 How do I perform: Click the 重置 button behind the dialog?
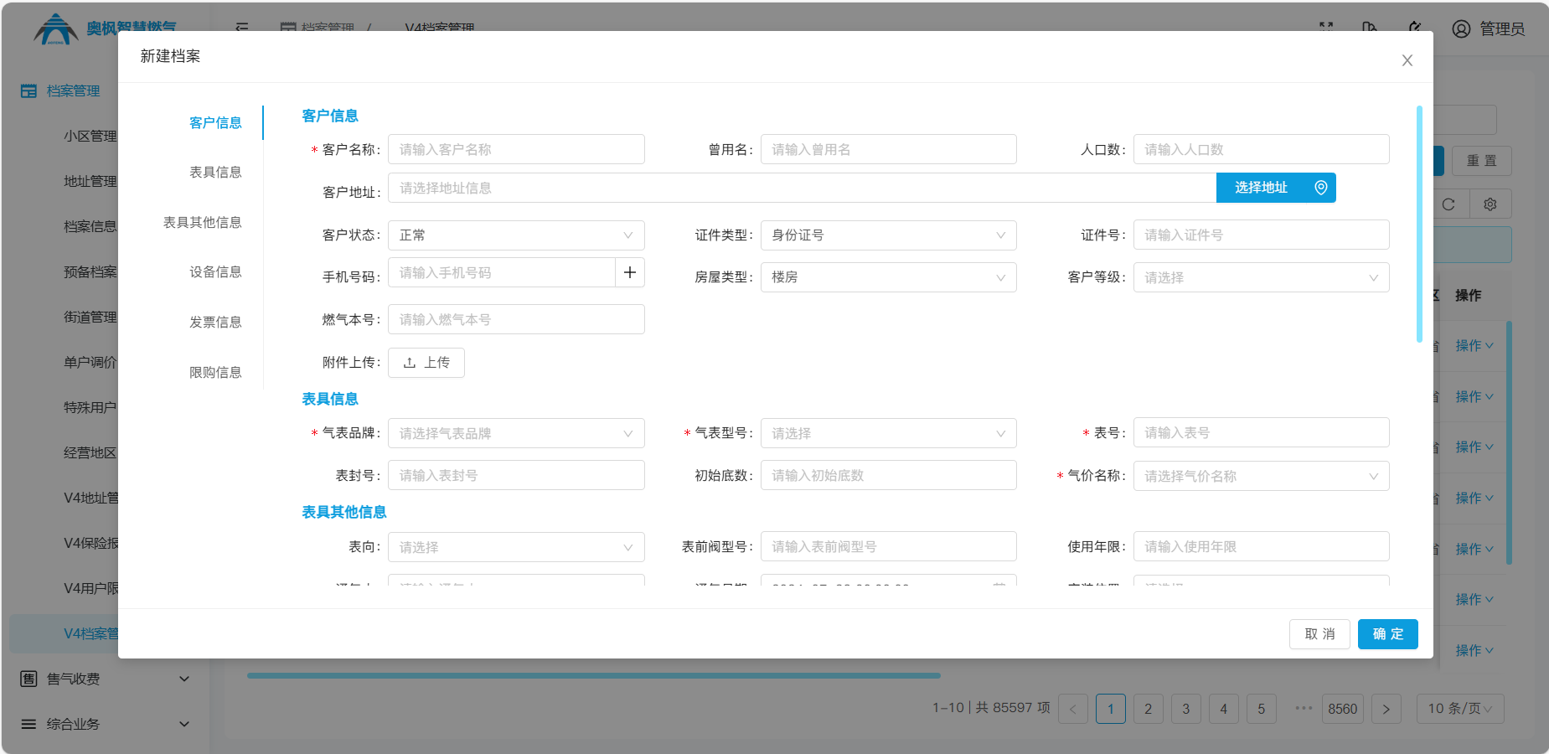click(1481, 161)
